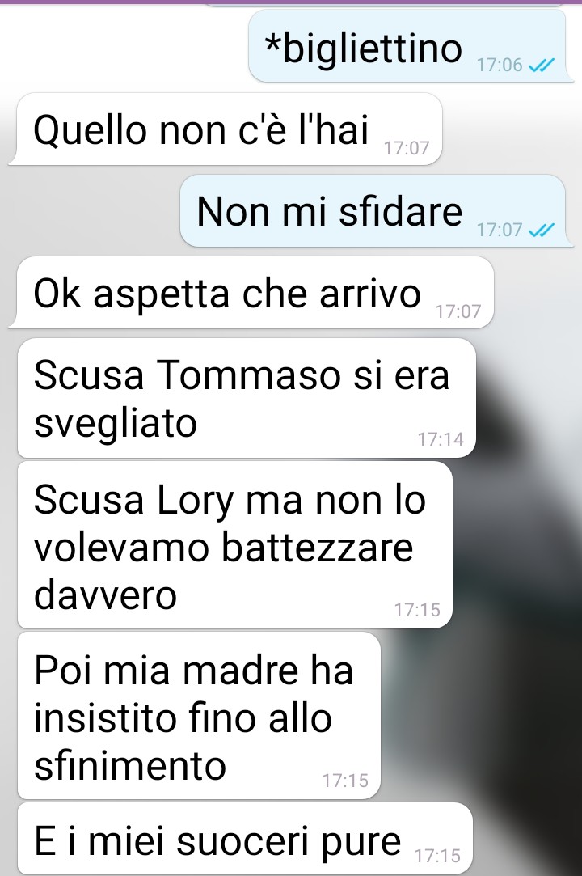The image size is (582, 876).
Task: Tap 17:07 timestamp on 'Ok aspetta che arrivo'
Action: pyautogui.click(x=458, y=311)
